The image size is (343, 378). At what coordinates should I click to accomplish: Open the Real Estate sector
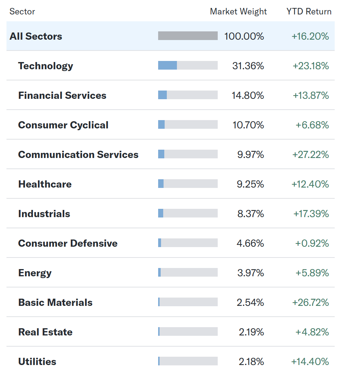(x=45, y=332)
